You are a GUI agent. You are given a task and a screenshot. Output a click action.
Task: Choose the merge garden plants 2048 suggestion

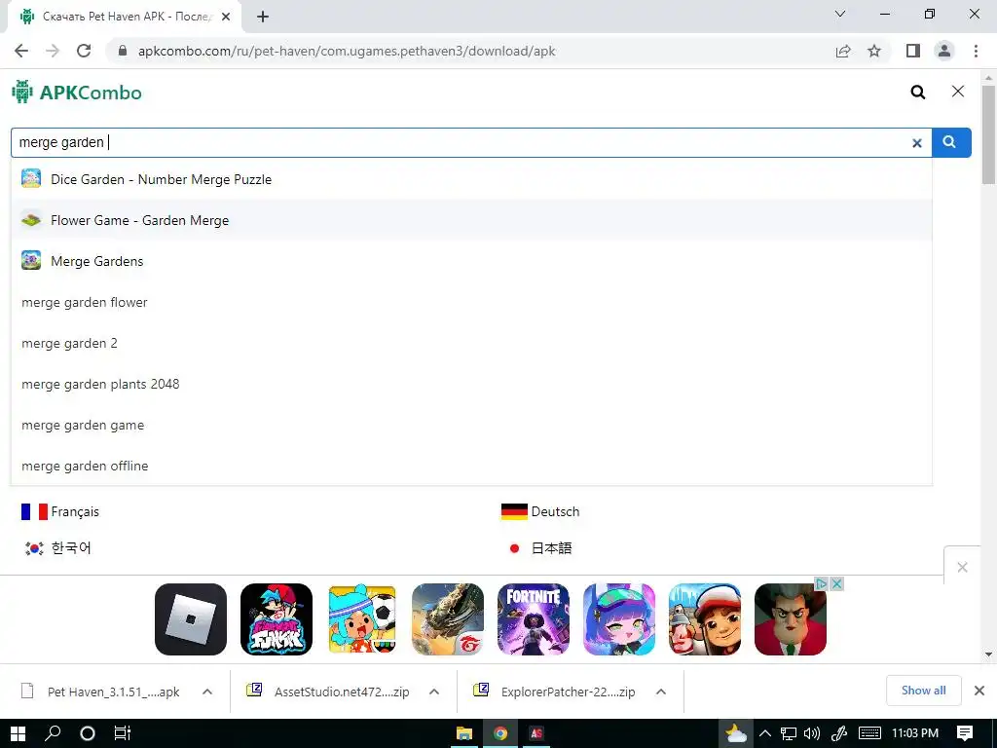471,384
